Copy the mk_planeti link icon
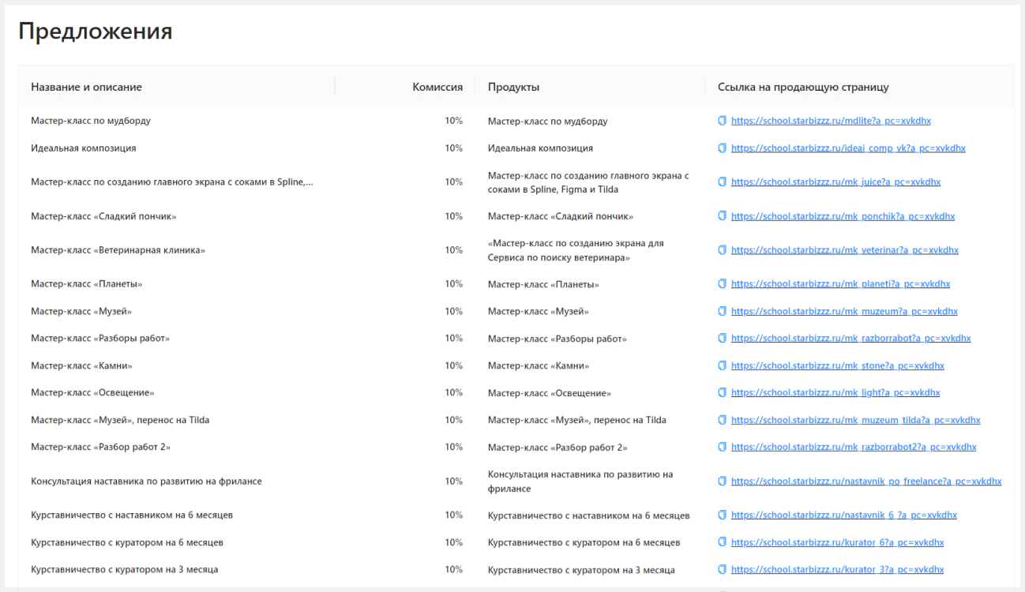 pos(722,284)
